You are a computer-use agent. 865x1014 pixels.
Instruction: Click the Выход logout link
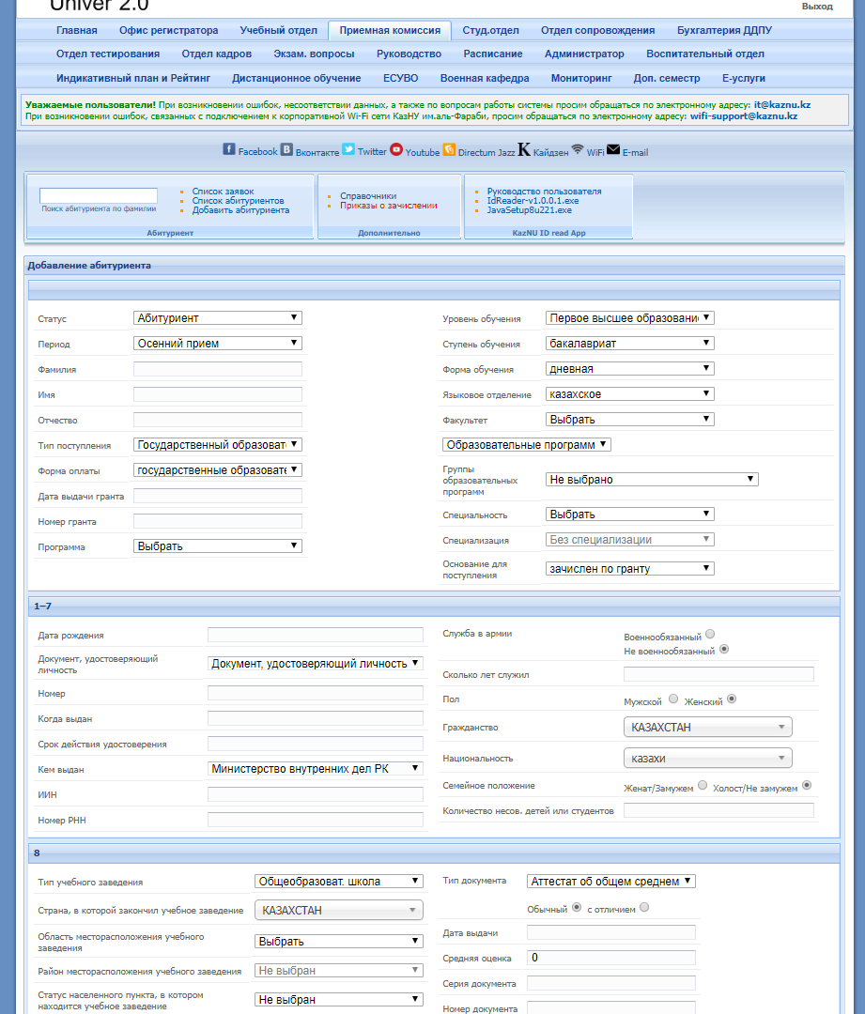817,7
